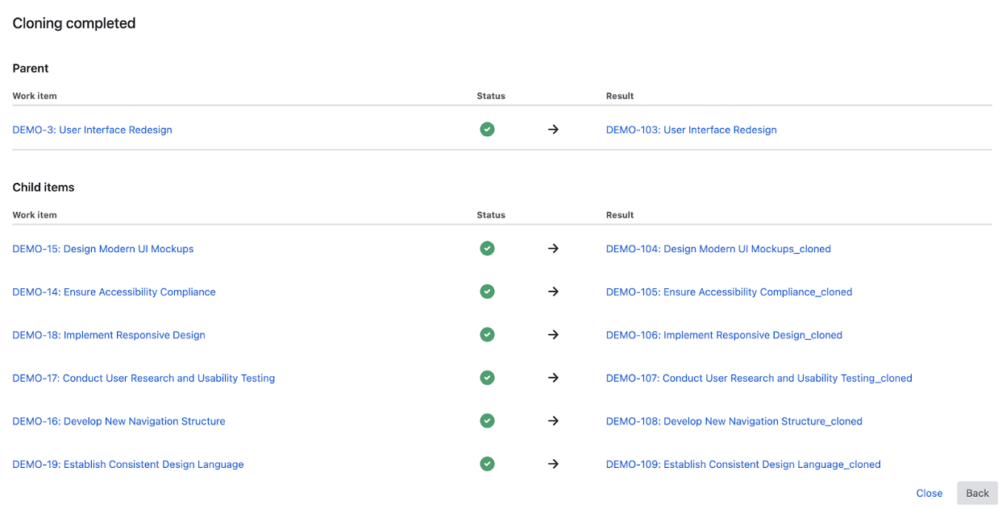Viewport: 1006px width, 509px height.
Task: Close the cloning completed dialog
Action: (x=929, y=493)
